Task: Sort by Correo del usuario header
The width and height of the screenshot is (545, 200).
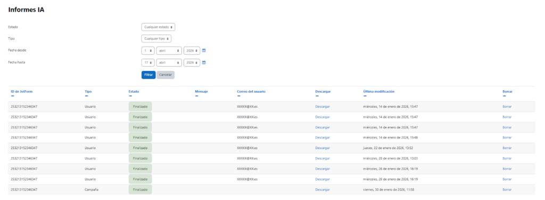Action: click(251, 91)
